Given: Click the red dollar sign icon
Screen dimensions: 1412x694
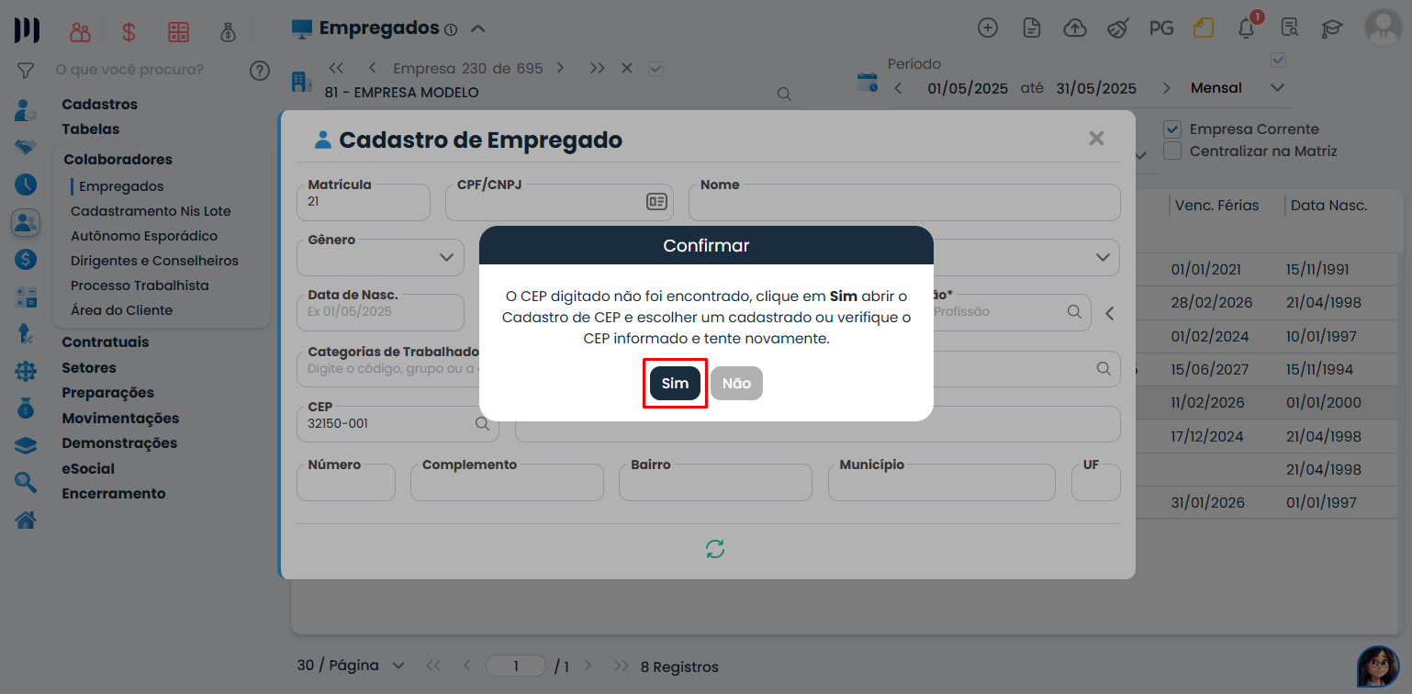Looking at the screenshot, I should (129, 32).
